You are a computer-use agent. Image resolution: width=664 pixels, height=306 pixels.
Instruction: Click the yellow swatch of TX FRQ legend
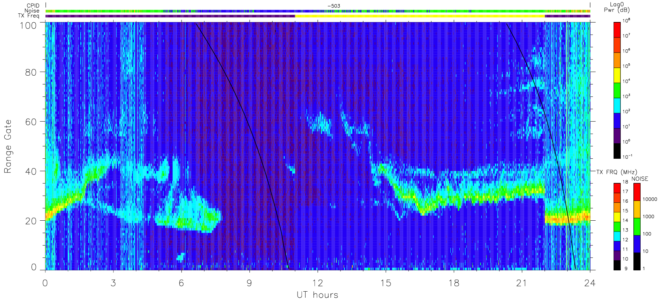coord(617,217)
